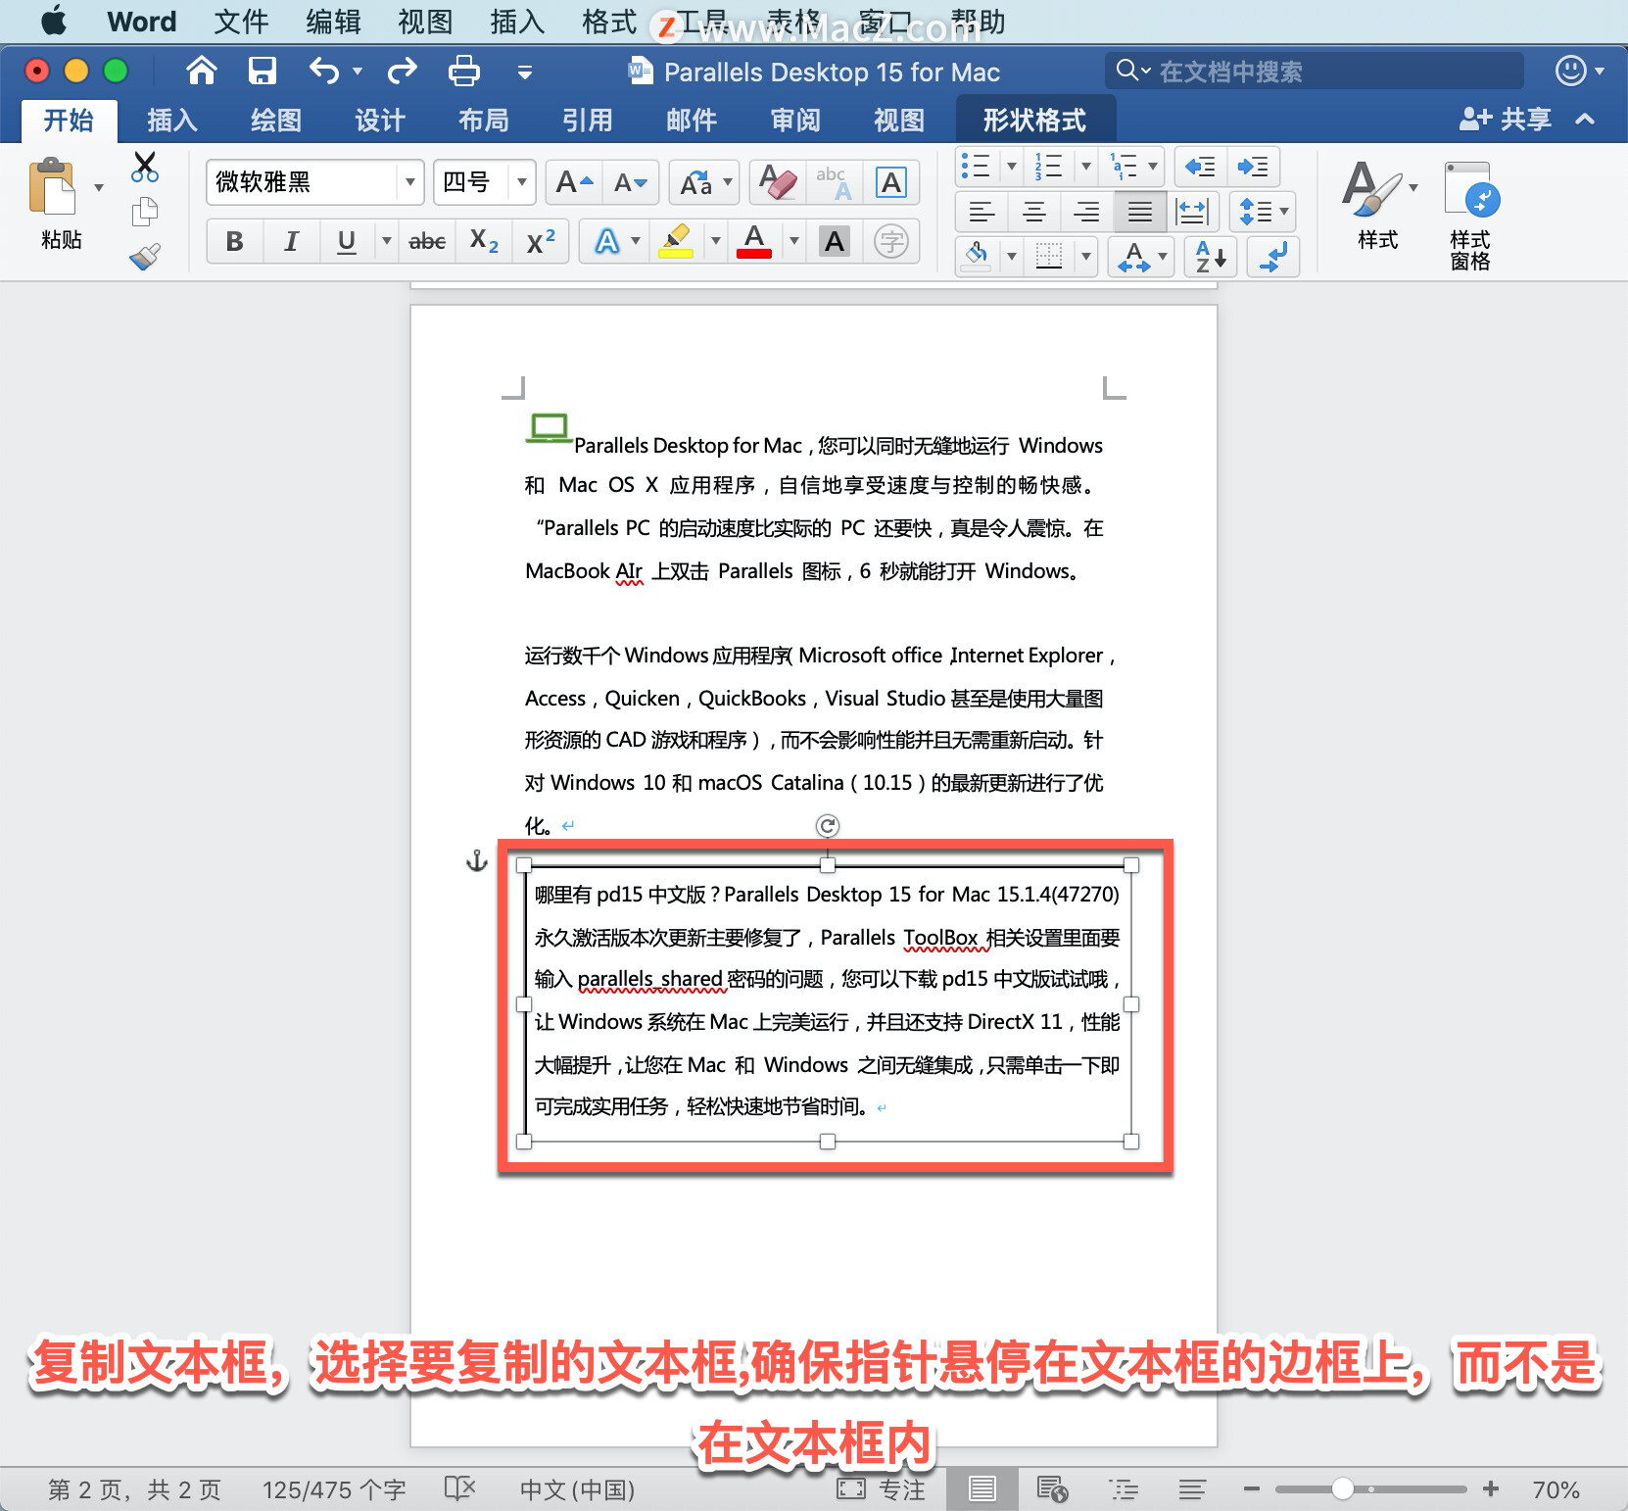The height and width of the screenshot is (1511, 1628).
Task: Align text left
Action: pyautogui.click(x=982, y=212)
